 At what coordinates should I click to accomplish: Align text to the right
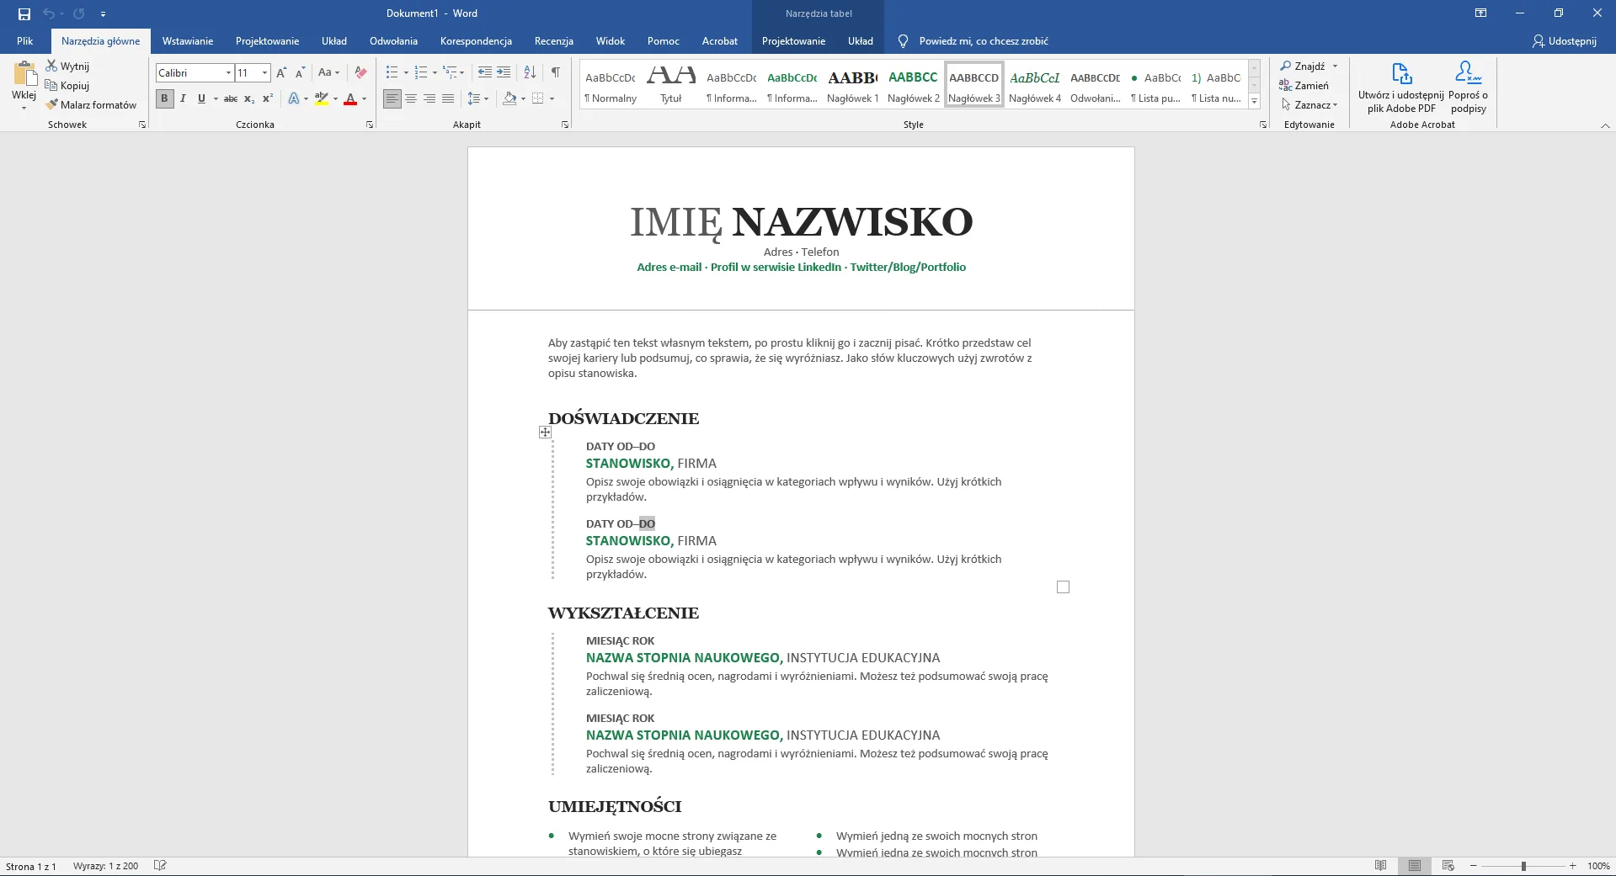(x=429, y=98)
